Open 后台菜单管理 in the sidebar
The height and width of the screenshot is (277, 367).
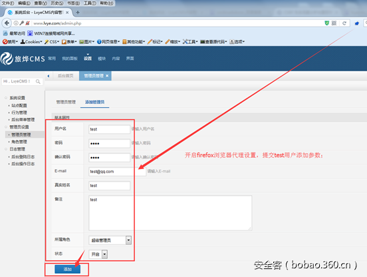(23, 120)
